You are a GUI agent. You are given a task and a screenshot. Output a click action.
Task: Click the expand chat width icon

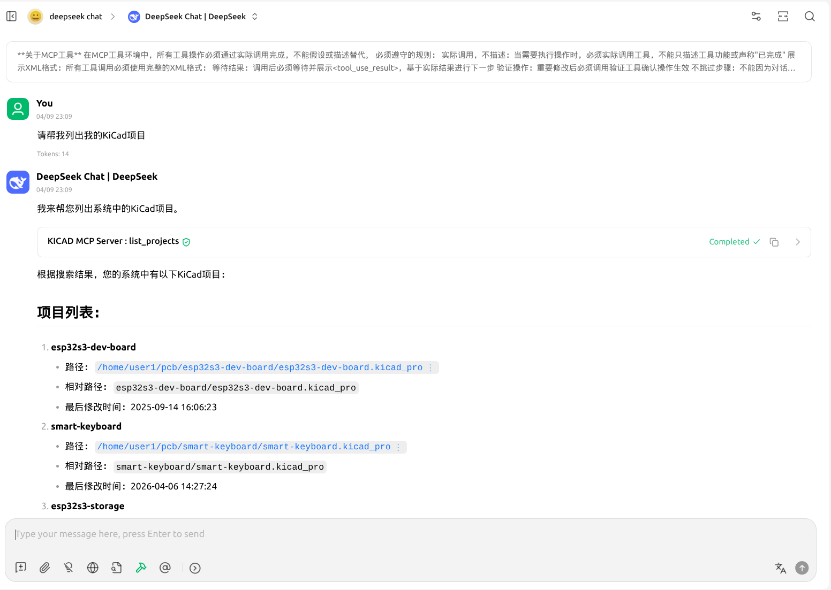(x=783, y=17)
